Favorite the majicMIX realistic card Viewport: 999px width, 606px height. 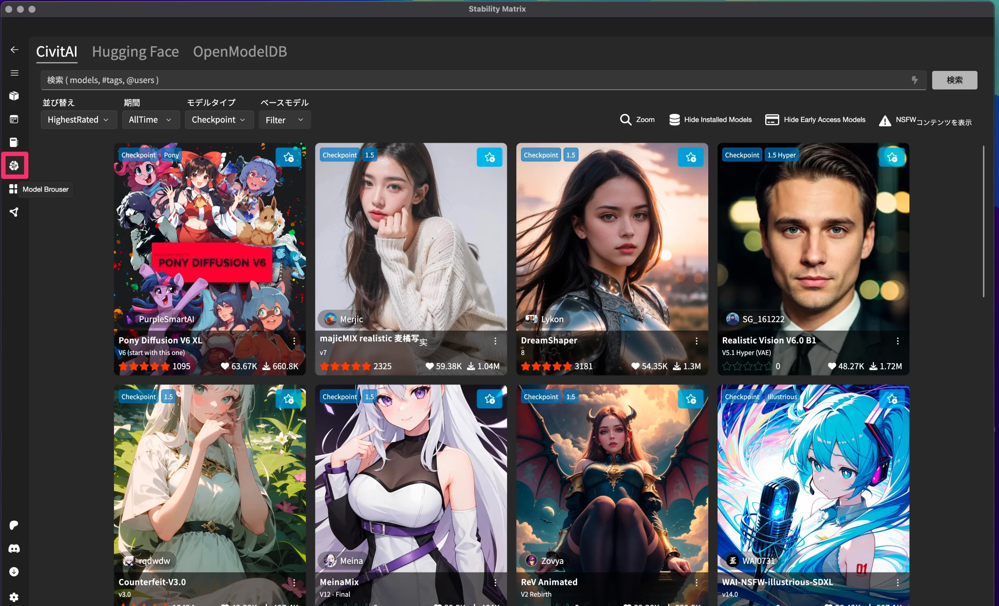(489, 157)
